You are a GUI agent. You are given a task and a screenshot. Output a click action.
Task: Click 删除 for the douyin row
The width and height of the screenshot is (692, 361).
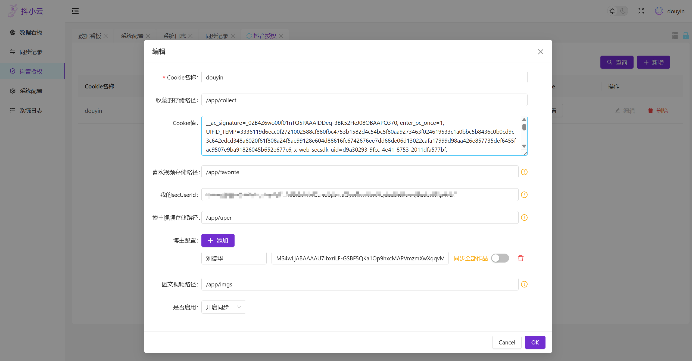[x=658, y=111]
